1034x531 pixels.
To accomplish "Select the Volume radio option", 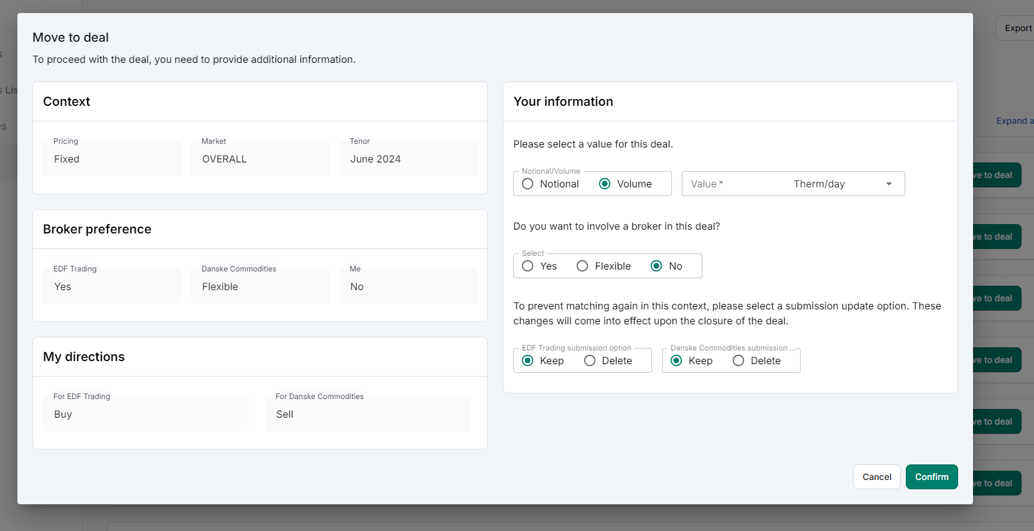I will tap(605, 184).
